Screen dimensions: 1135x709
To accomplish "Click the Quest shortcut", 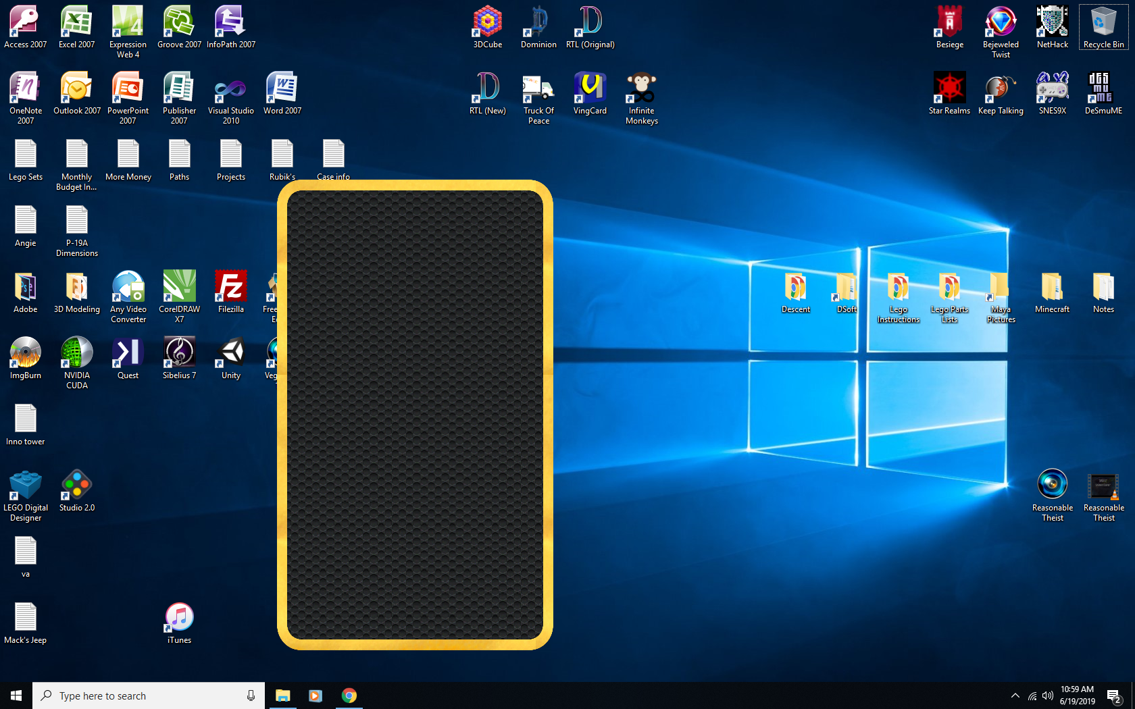I will click(x=128, y=358).
